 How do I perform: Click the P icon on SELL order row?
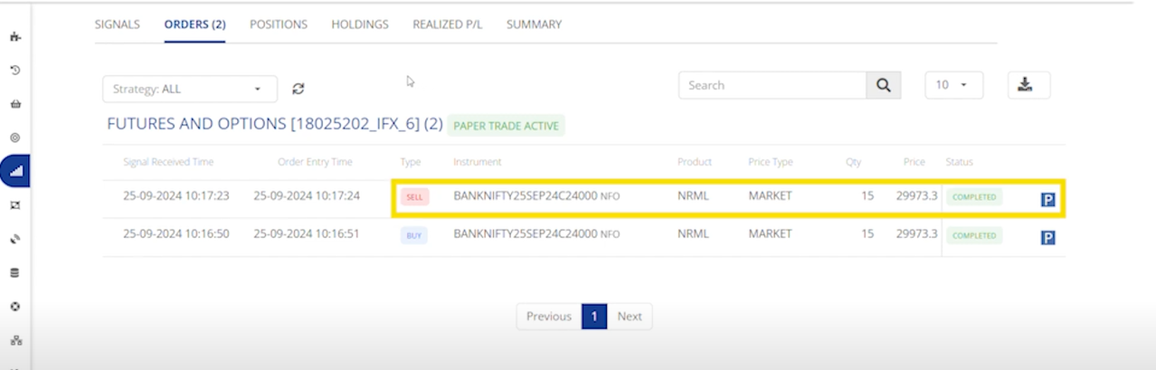pos(1048,199)
